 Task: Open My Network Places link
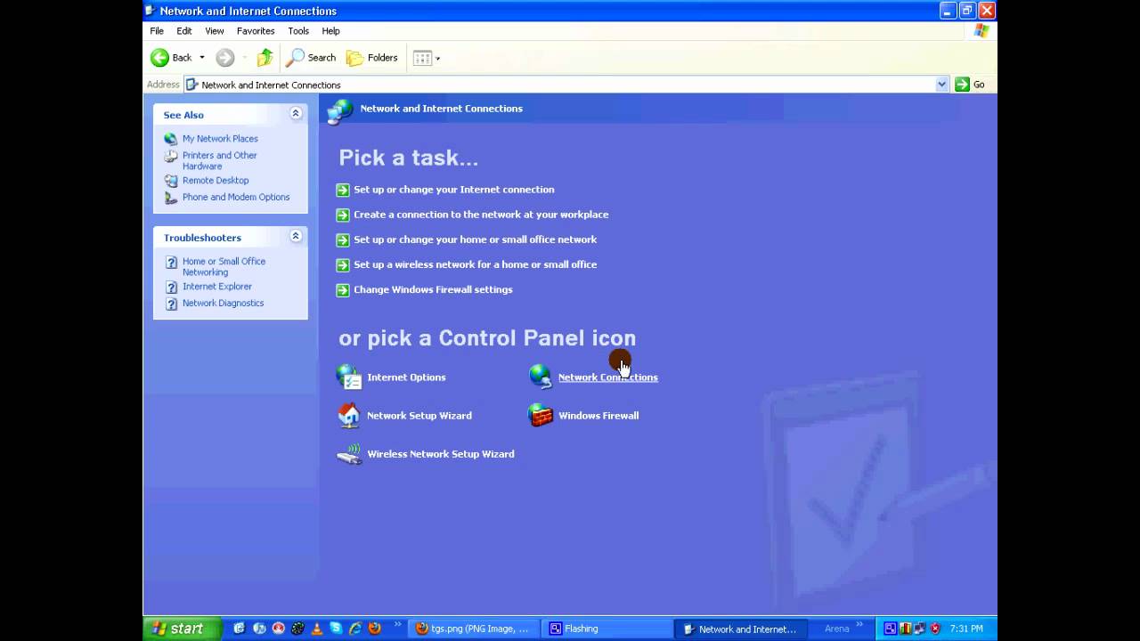tap(220, 139)
